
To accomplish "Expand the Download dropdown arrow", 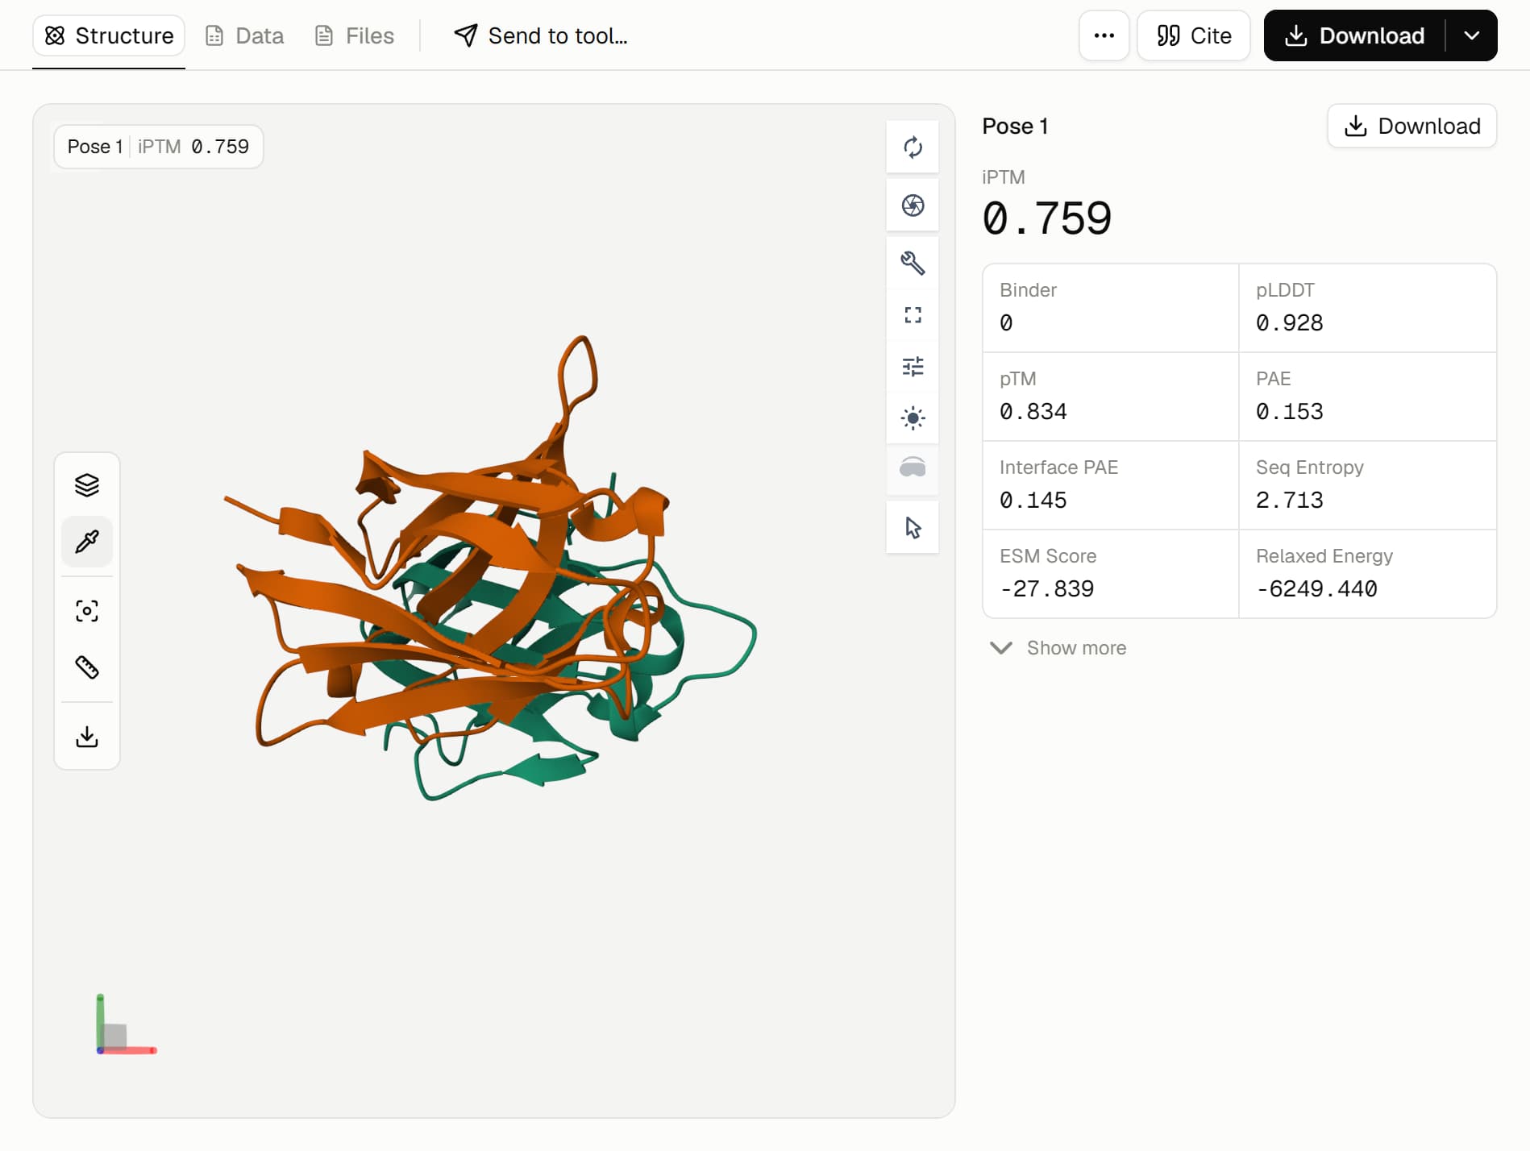I will (x=1471, y=35).
